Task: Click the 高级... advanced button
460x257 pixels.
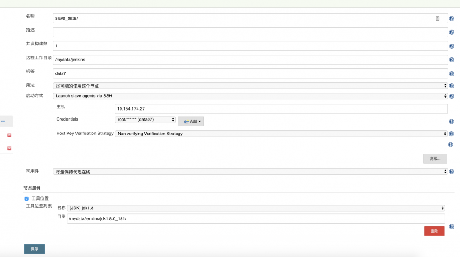Action: coord(435,159)
